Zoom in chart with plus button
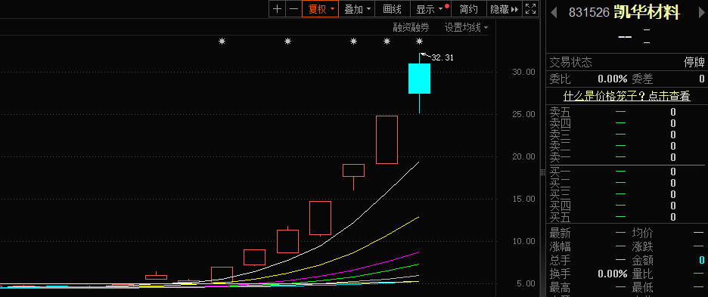This screenshot has width=708, height=297. (278, 9)
